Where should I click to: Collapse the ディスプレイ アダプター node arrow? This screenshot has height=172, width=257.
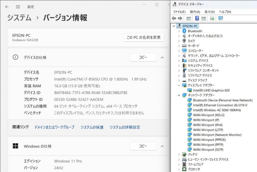[179, 85]
